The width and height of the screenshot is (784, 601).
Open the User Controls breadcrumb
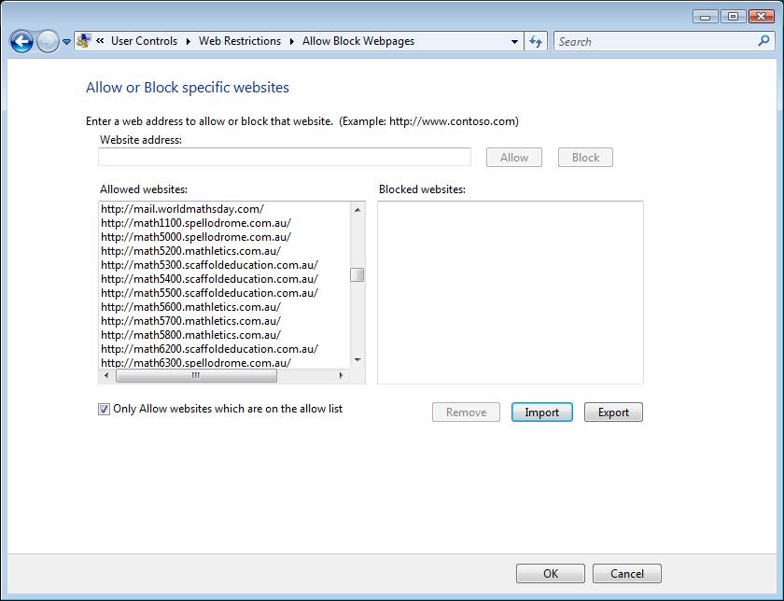point(144,41)
